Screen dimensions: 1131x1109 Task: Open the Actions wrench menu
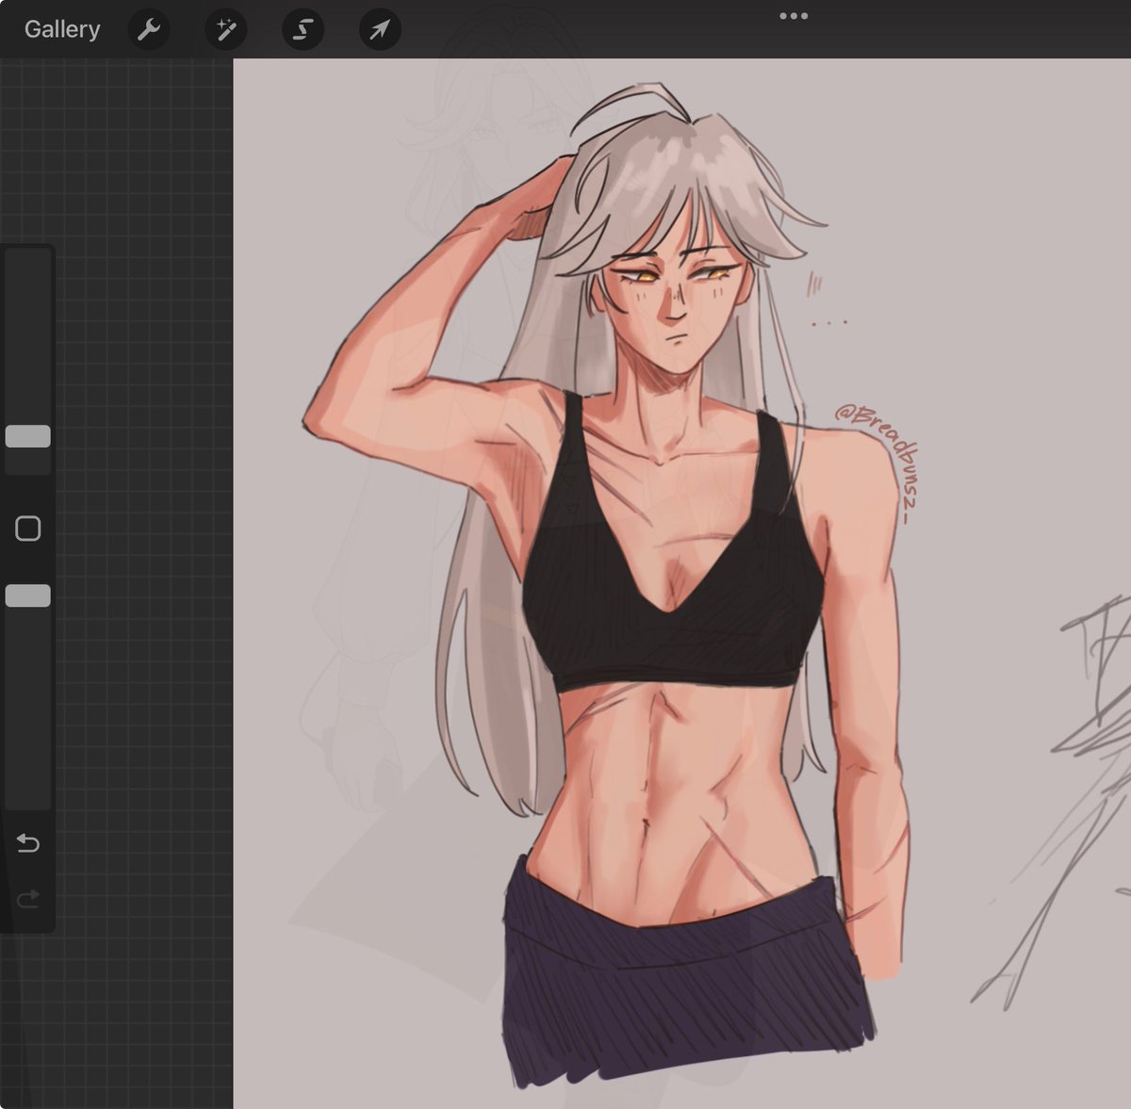(x=149, y=30)
